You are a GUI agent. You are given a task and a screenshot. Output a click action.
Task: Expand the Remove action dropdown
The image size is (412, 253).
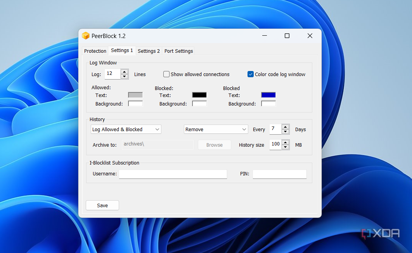pyautogui.click(x=216, y=129)
